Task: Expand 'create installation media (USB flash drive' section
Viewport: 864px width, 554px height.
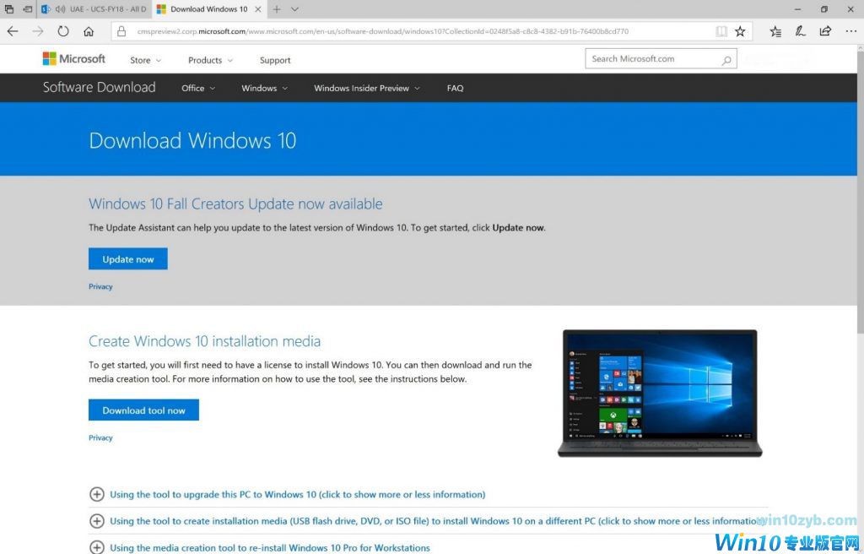Action: tap(96, 520)
